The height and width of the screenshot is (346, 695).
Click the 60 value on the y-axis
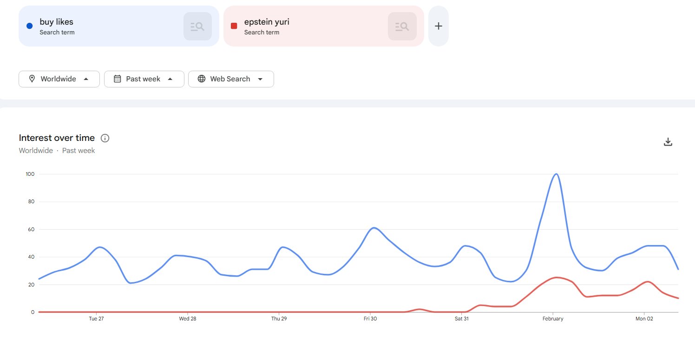tap(32, 229)
